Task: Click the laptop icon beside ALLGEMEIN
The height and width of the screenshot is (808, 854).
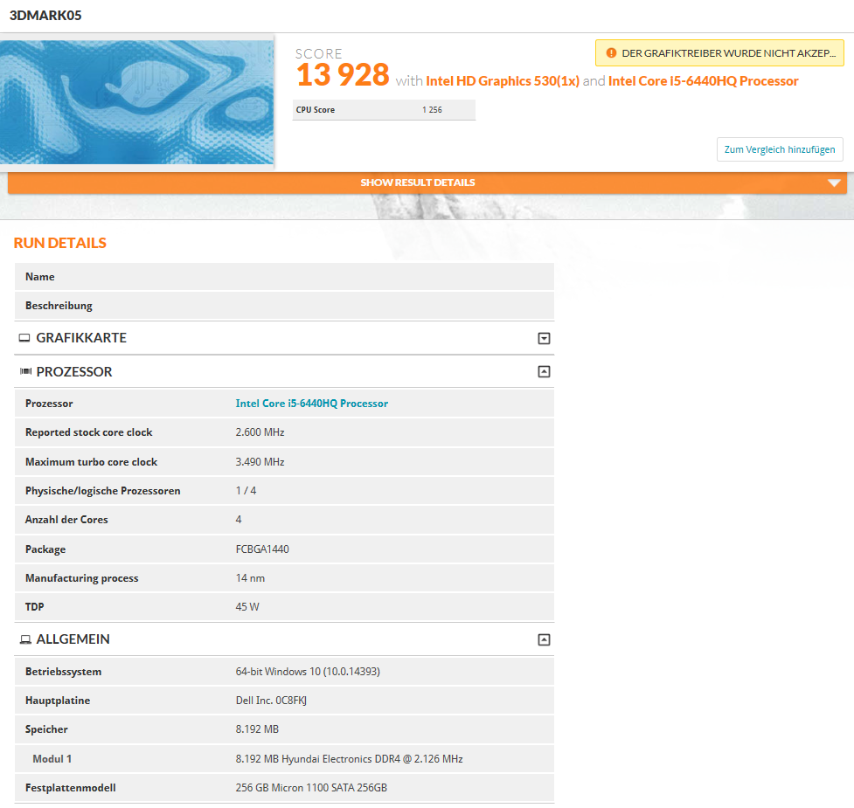Action: tap(25, 639)
